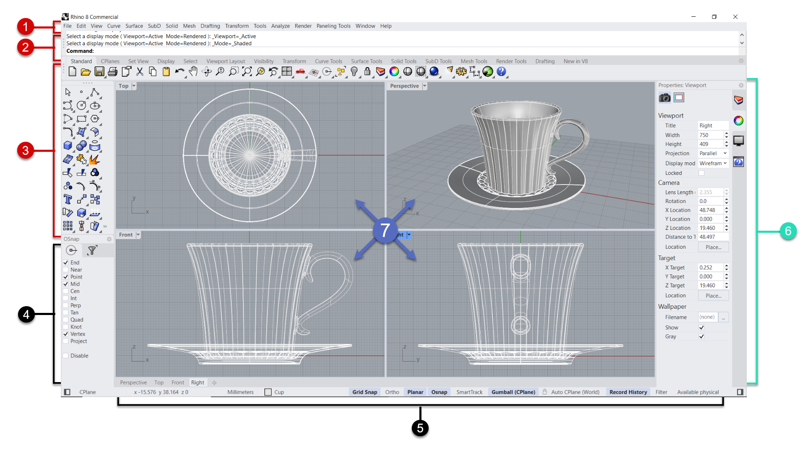Open the Surface menu
The width and height of the screenshot is (806, 453).
click(134, 26)
